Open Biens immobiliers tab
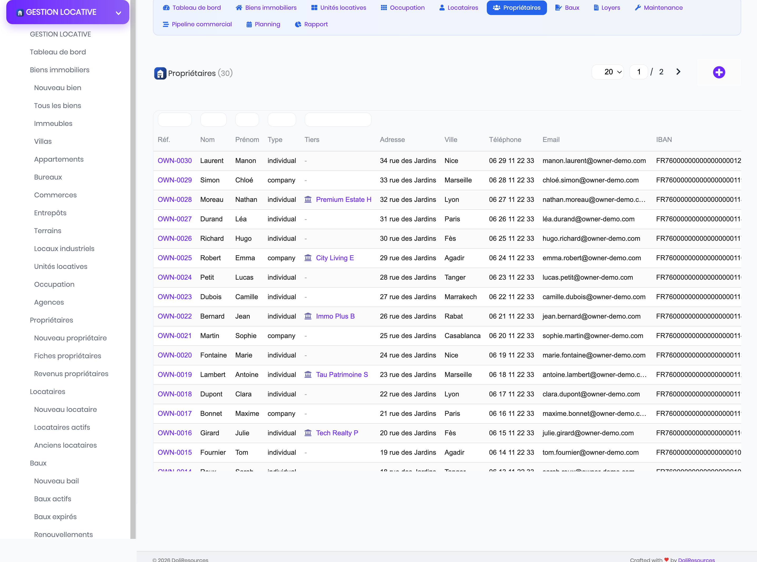Image resolution: width=757 pixels, height=562 pixels. (x=266, y=7)
